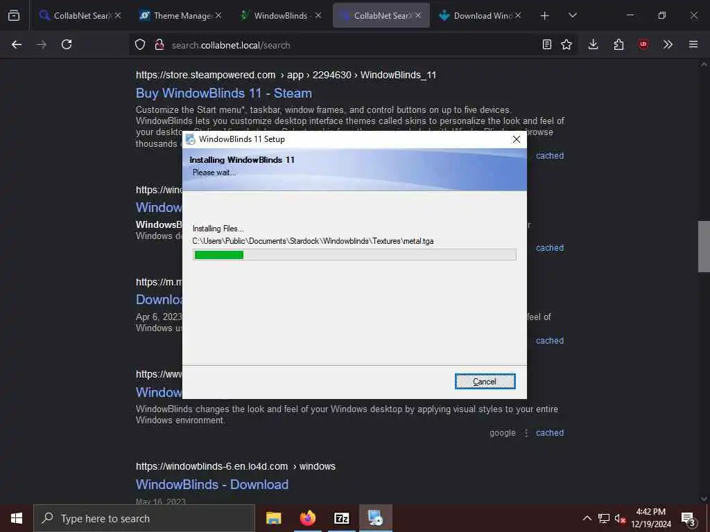Screen dimensions: 710x532
Task: Open cached link for Apr 6, 2023 result
Action: tap(550, 341)
